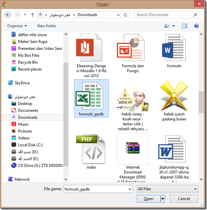207x210 pixels.
Task: Go up one folder level
Action: [x=33, y=15]
